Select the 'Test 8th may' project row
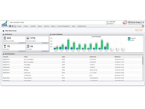This screenshot has width=145, height=109. (x=72, y=75)
